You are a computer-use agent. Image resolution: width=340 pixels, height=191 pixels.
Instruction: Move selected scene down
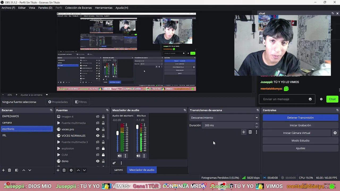30,170
